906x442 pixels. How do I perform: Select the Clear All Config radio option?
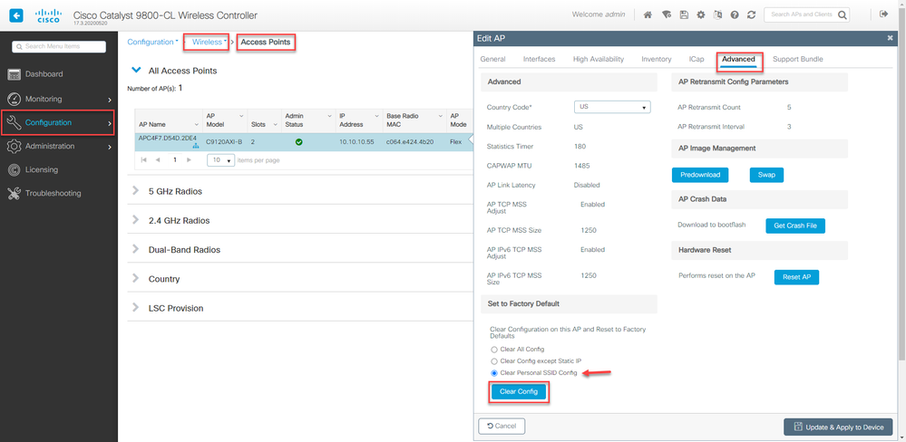493,349
